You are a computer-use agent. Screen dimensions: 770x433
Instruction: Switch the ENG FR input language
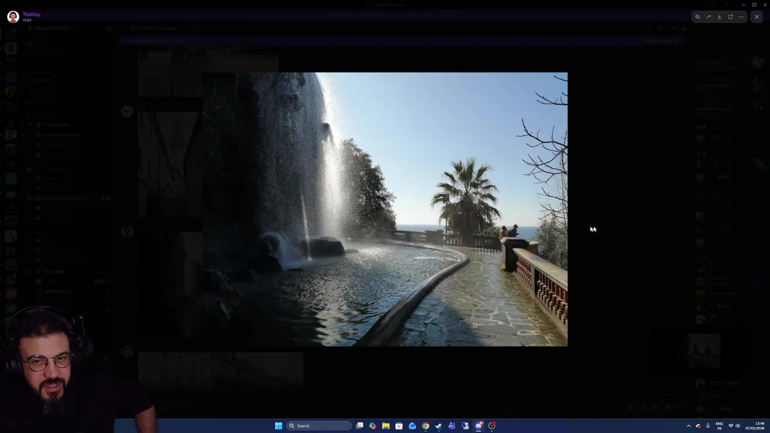[x=719, y=426]
